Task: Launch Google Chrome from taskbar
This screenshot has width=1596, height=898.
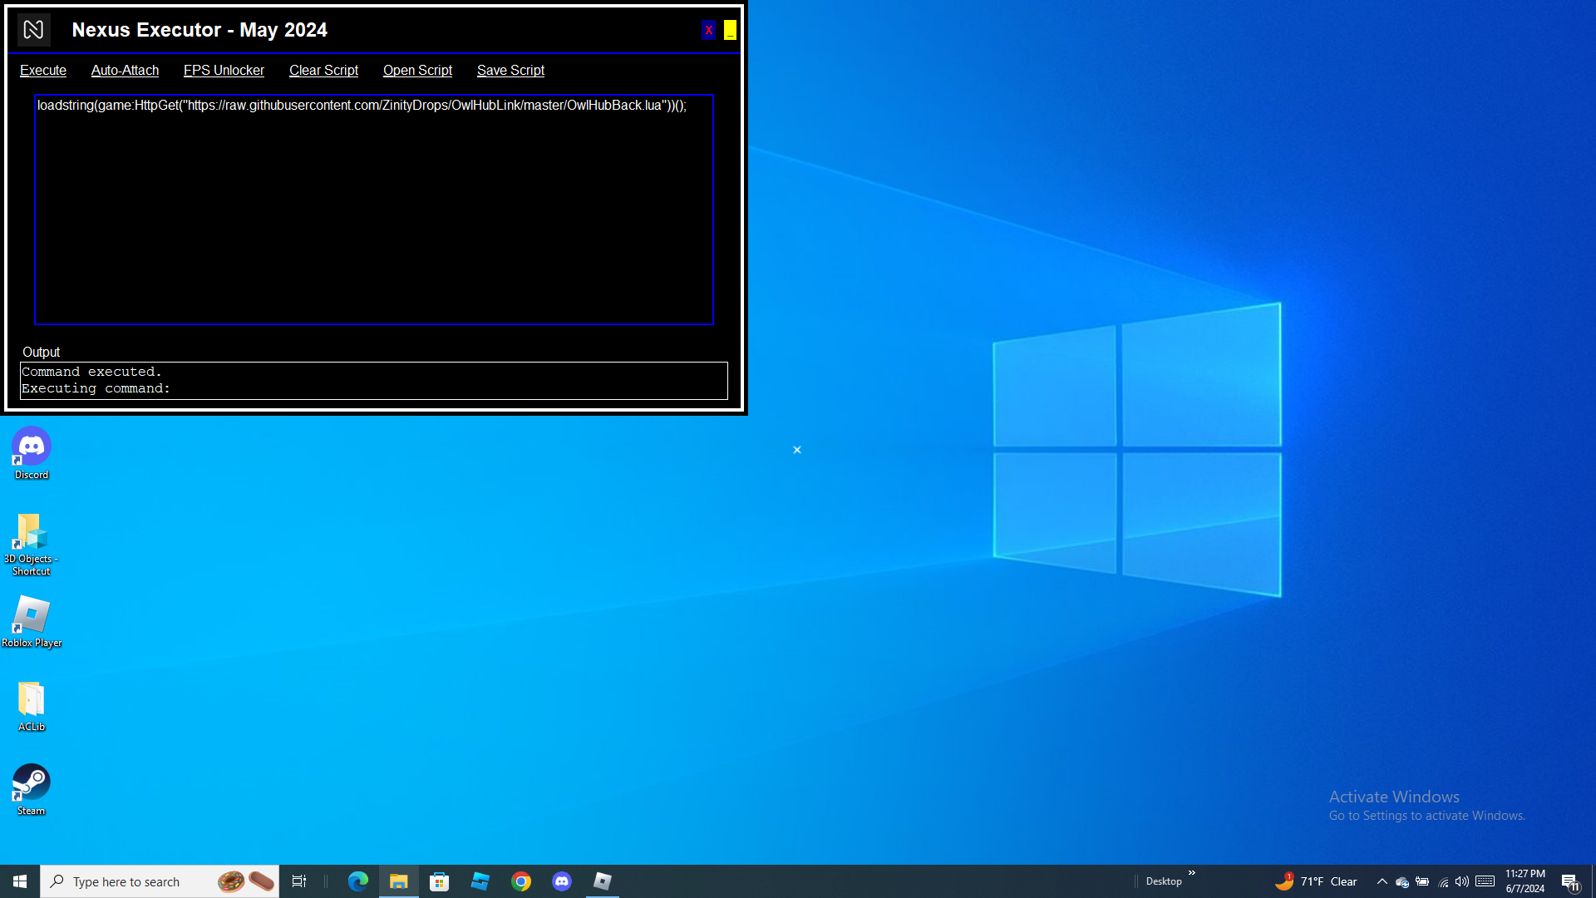Action: pos(521,881)
